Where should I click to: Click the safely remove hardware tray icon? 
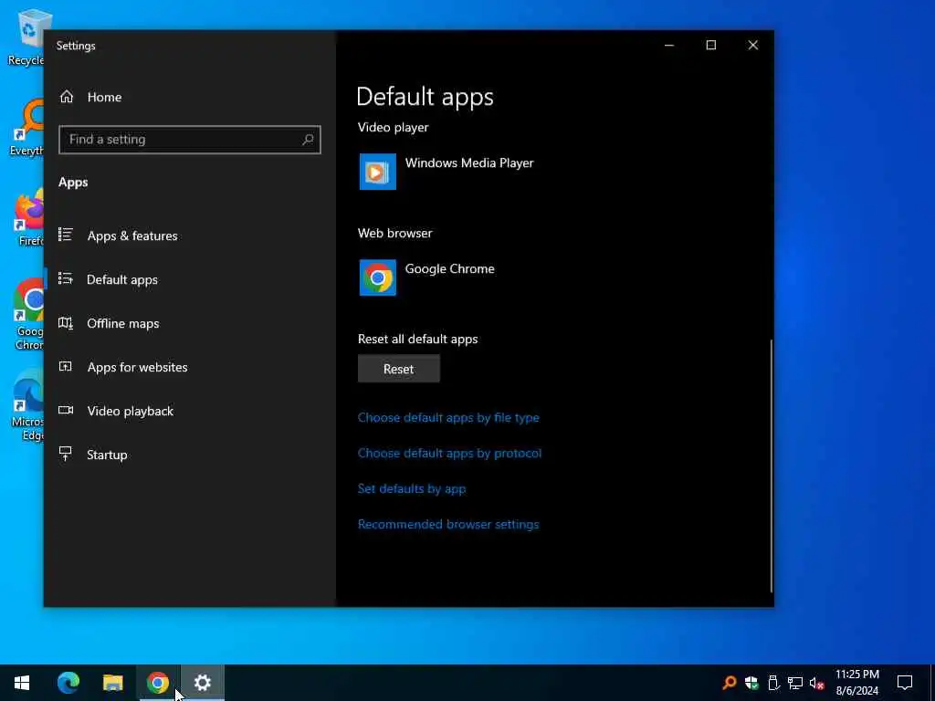(x=773, y=683)
